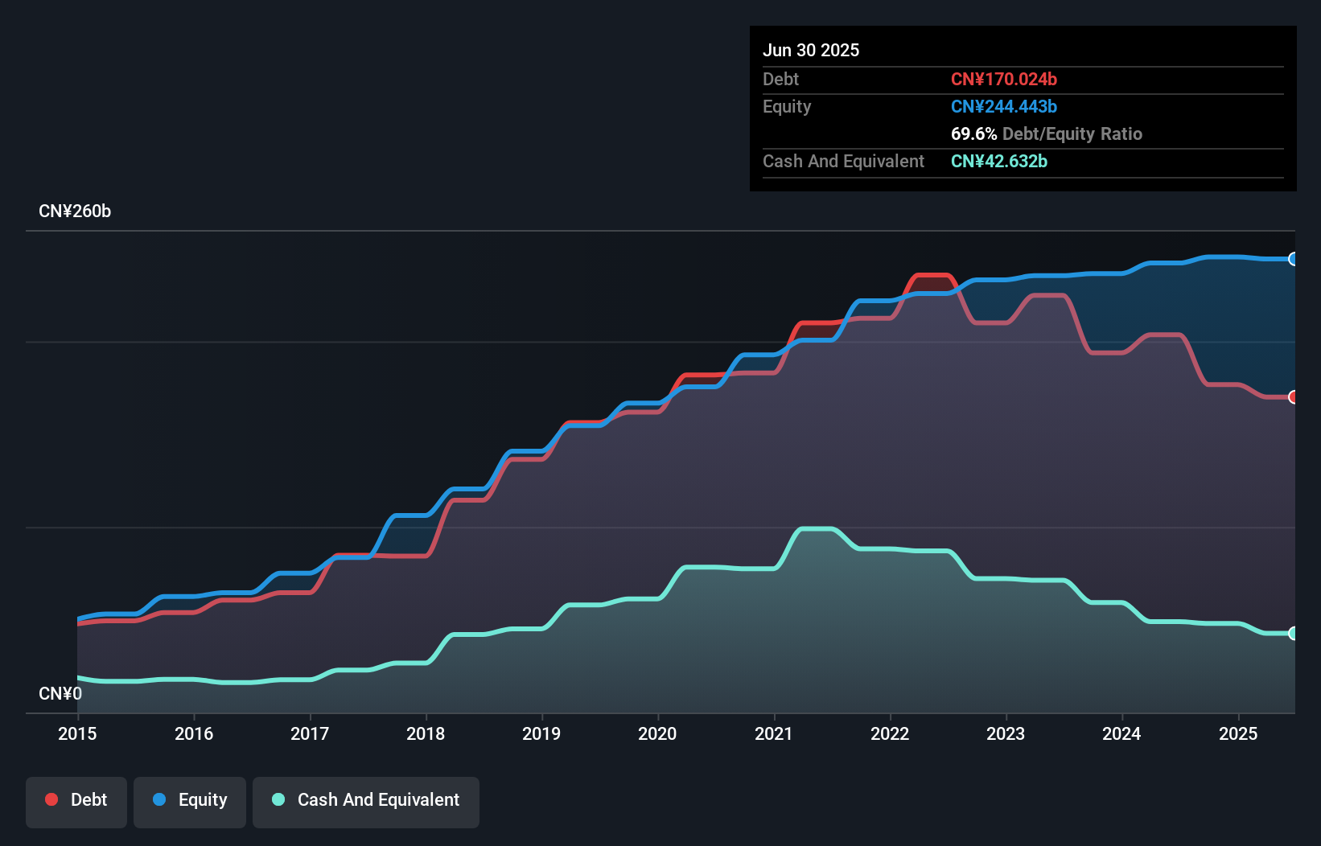
Task: Click the red Debt legend dot
Action: (51, 799)
